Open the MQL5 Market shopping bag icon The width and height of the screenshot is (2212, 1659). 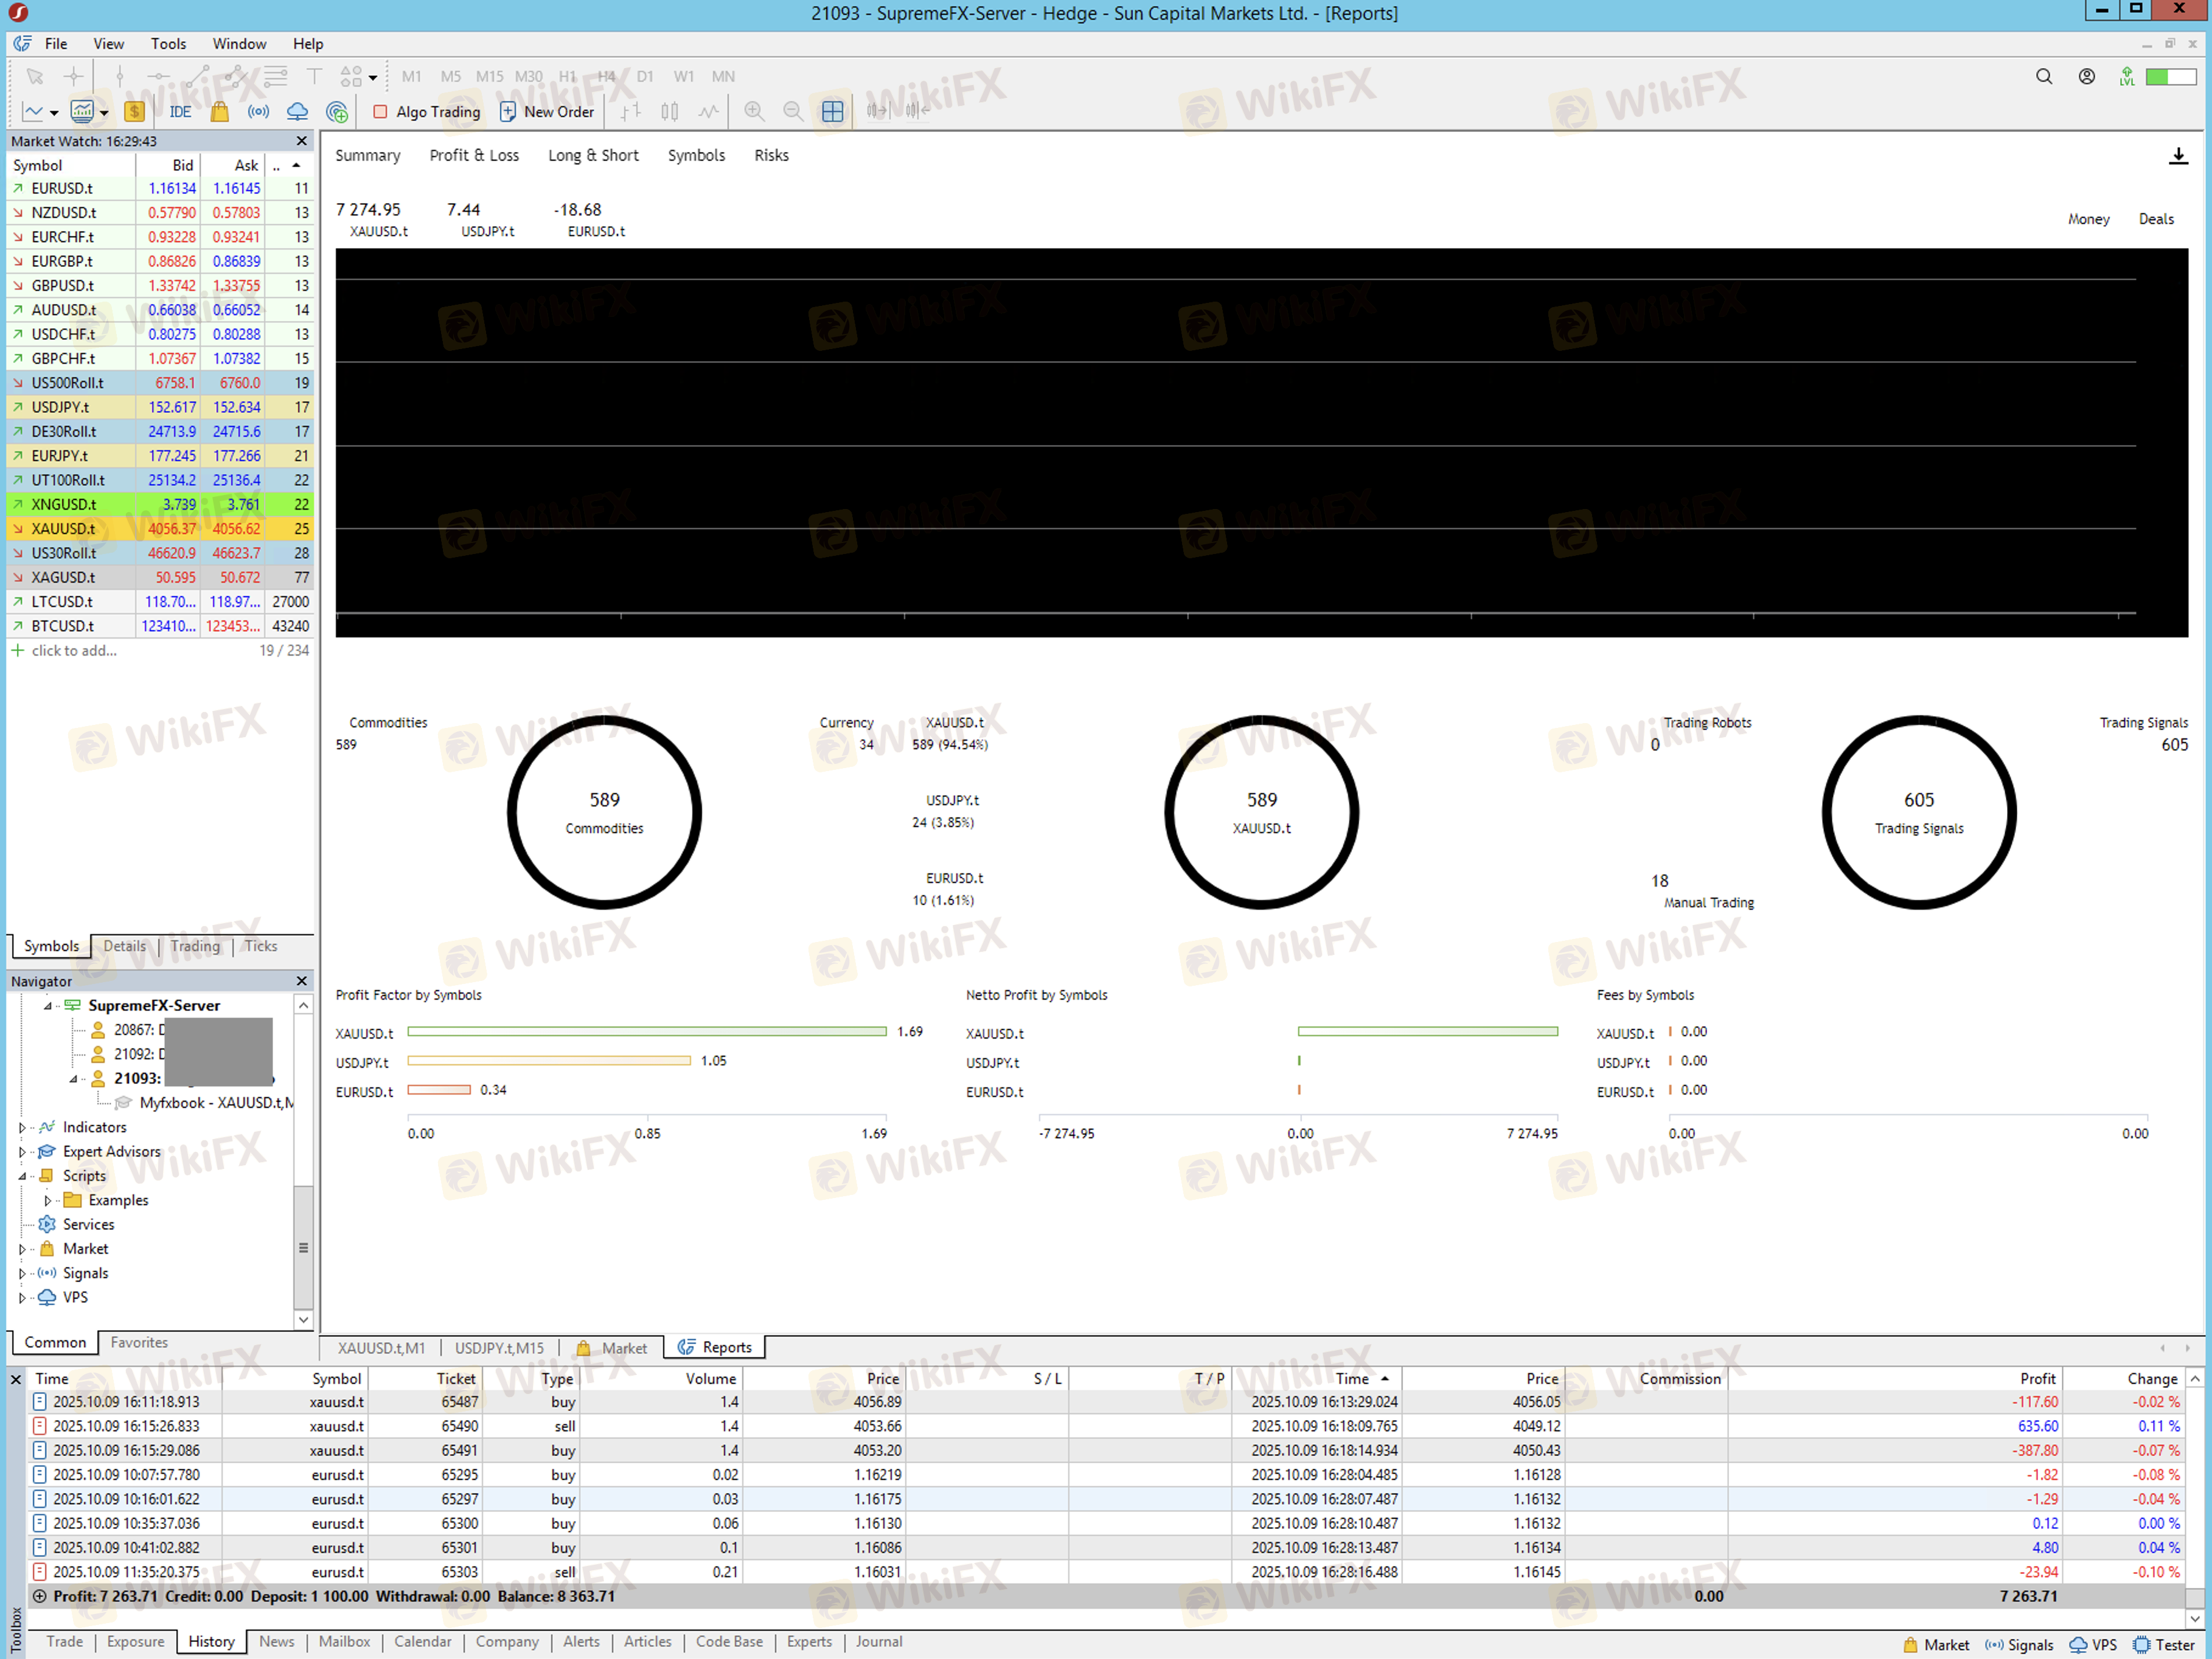[219, 112]
